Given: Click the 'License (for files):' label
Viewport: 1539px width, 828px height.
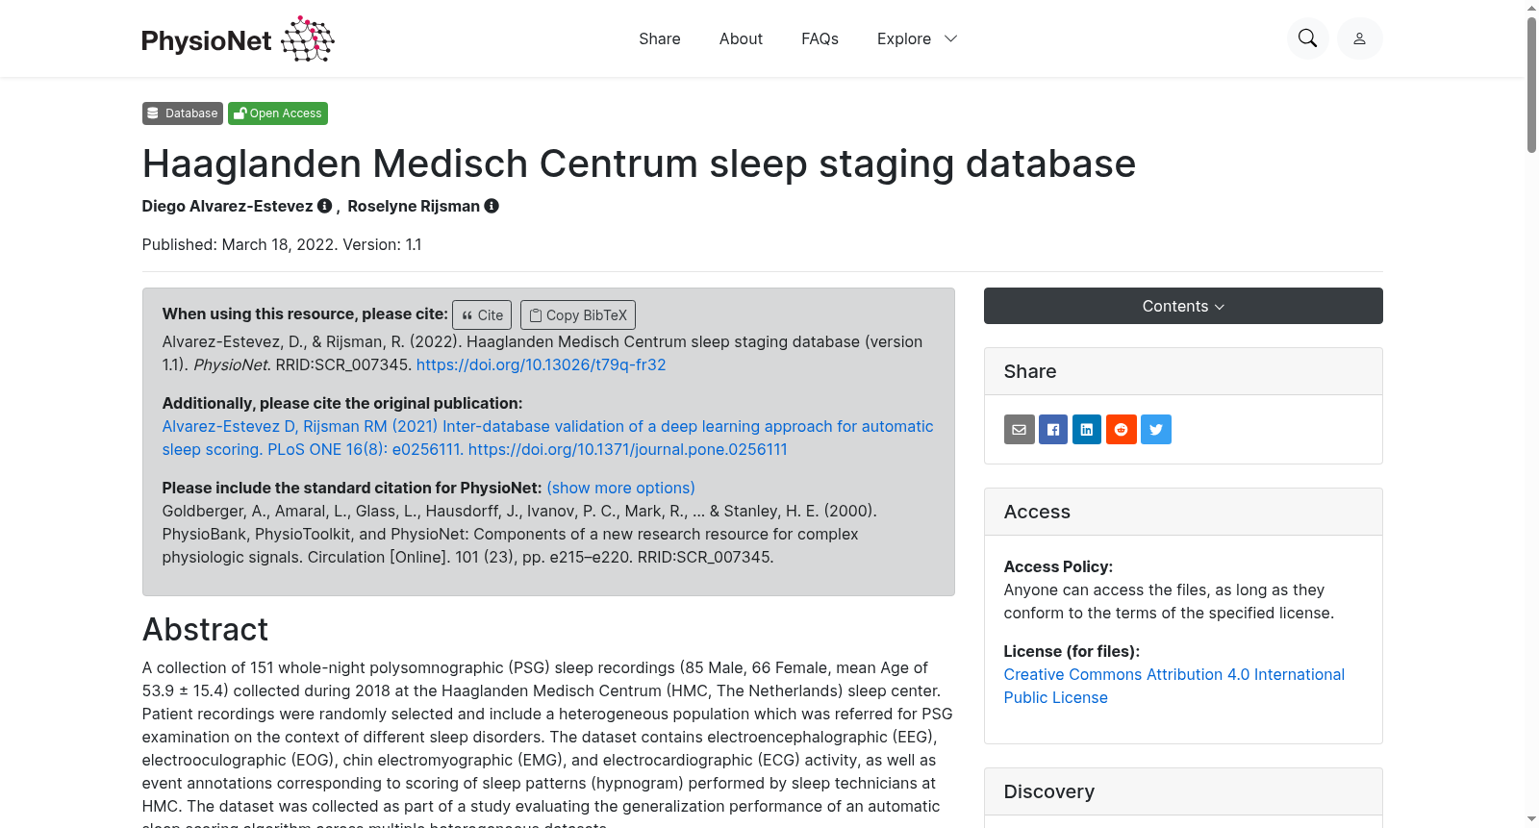Looking at the screenshot, I should (1072, 651).
